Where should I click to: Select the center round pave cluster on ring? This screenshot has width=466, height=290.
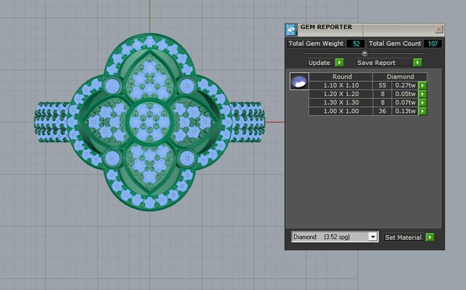pyautogui.click(x=149, y=121)
